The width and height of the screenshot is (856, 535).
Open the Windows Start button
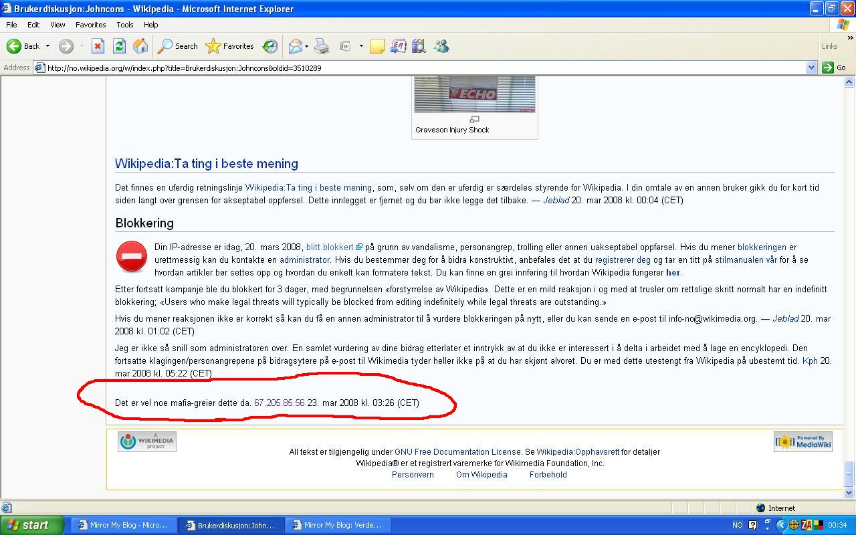coord(32,525)
